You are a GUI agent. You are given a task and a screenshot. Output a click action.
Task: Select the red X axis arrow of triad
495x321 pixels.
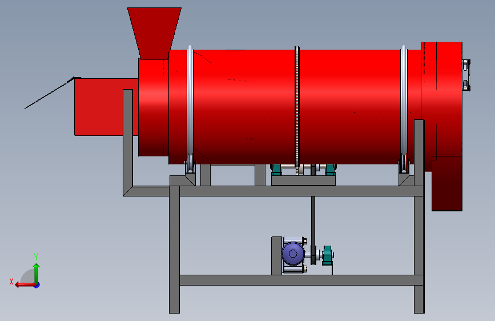point(25,284)
